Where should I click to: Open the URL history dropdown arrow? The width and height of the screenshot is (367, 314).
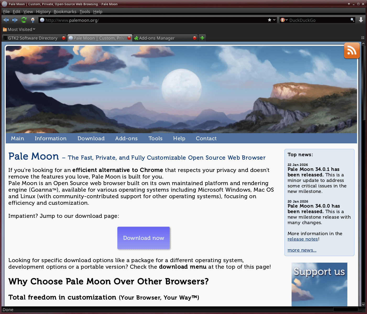point(274,20)
